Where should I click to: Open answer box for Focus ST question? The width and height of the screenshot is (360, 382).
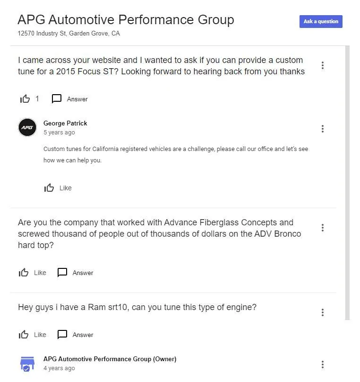57,99
